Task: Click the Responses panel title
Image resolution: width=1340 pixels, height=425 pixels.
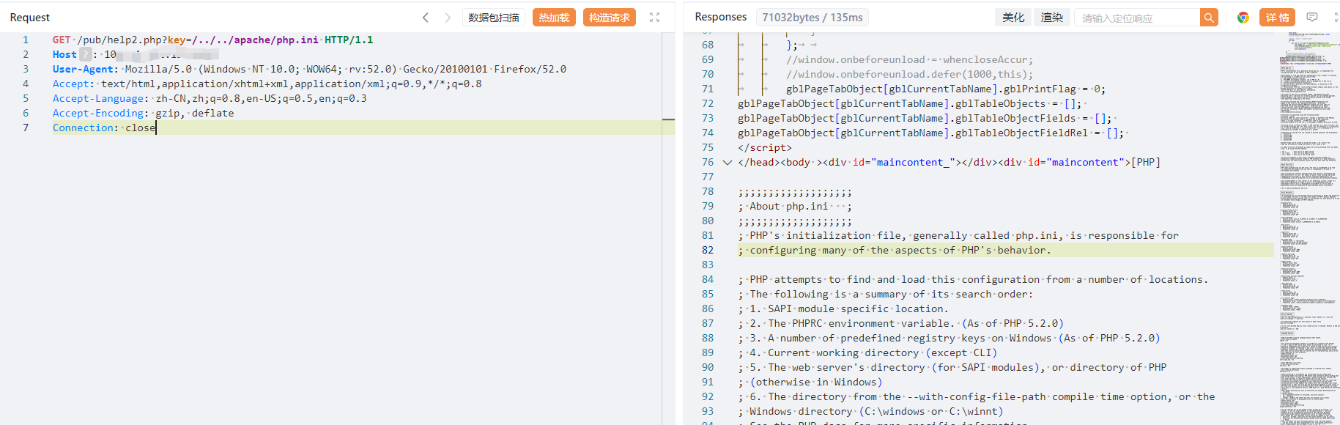Action: pos(721,17)
